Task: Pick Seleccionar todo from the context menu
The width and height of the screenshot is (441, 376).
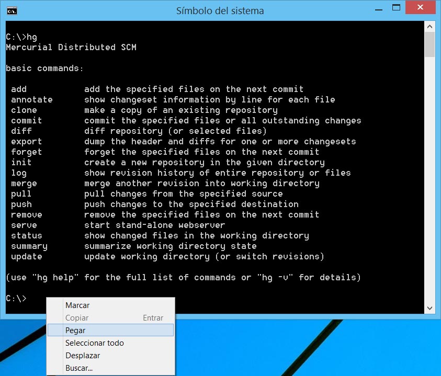Action: [x=94, y=343]
